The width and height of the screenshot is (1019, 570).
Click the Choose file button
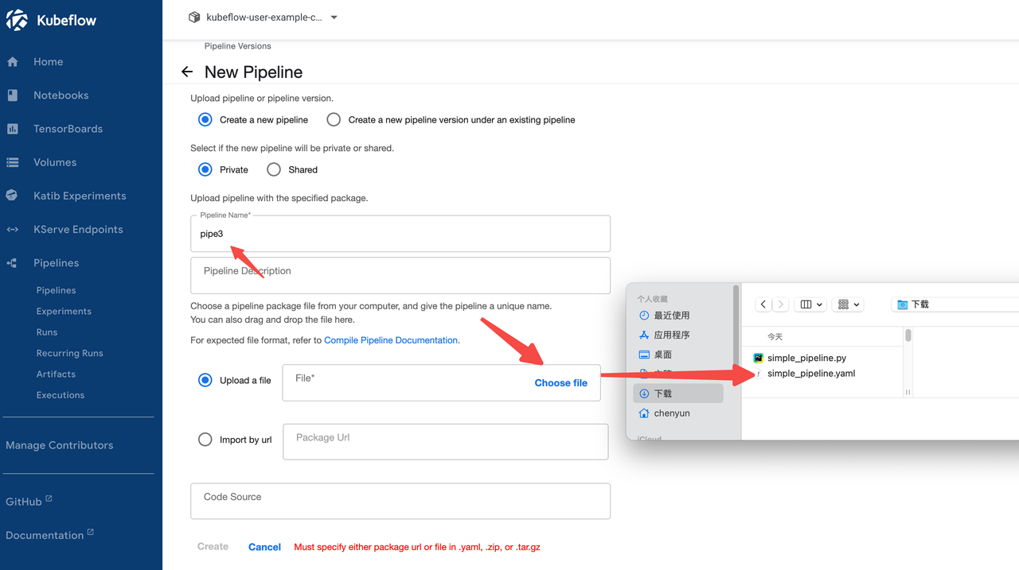point(560,382)
